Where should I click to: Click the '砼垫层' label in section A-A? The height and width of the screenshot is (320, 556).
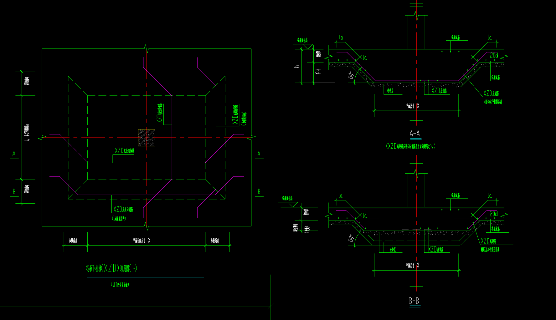tap(390, 91)
